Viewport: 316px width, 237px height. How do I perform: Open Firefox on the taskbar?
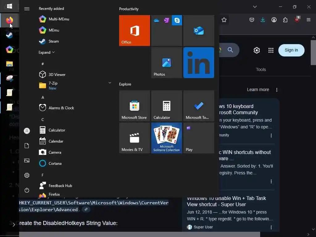10,20
